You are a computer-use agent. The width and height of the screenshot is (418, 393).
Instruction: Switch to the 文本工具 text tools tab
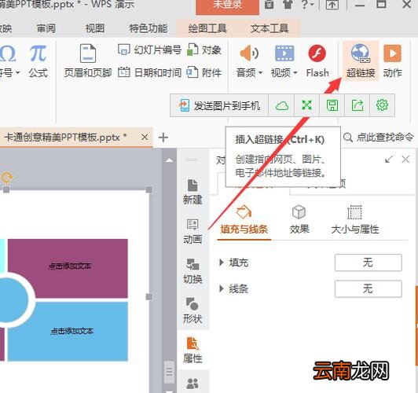click(269, 28)
